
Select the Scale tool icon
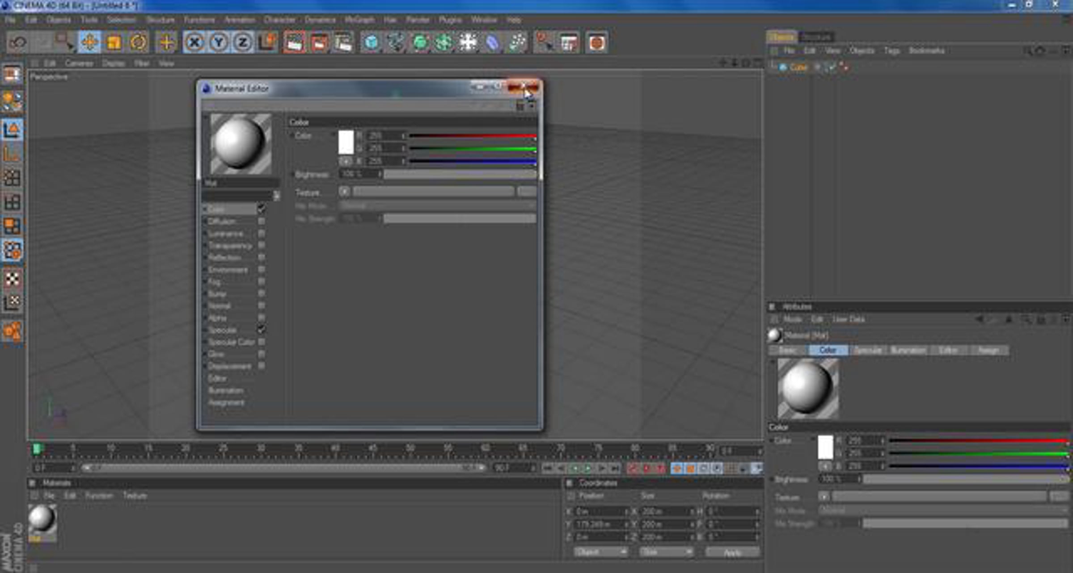(114, 43)
